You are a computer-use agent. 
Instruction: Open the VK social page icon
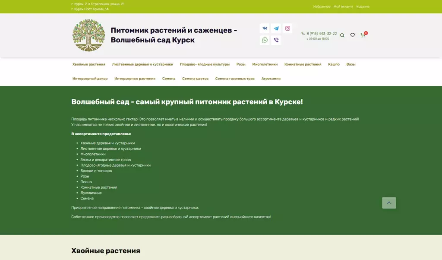[x=265, y=28]
